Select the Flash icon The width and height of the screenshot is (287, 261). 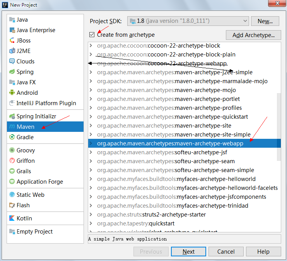pyautogui.click(x=12, y=205)
